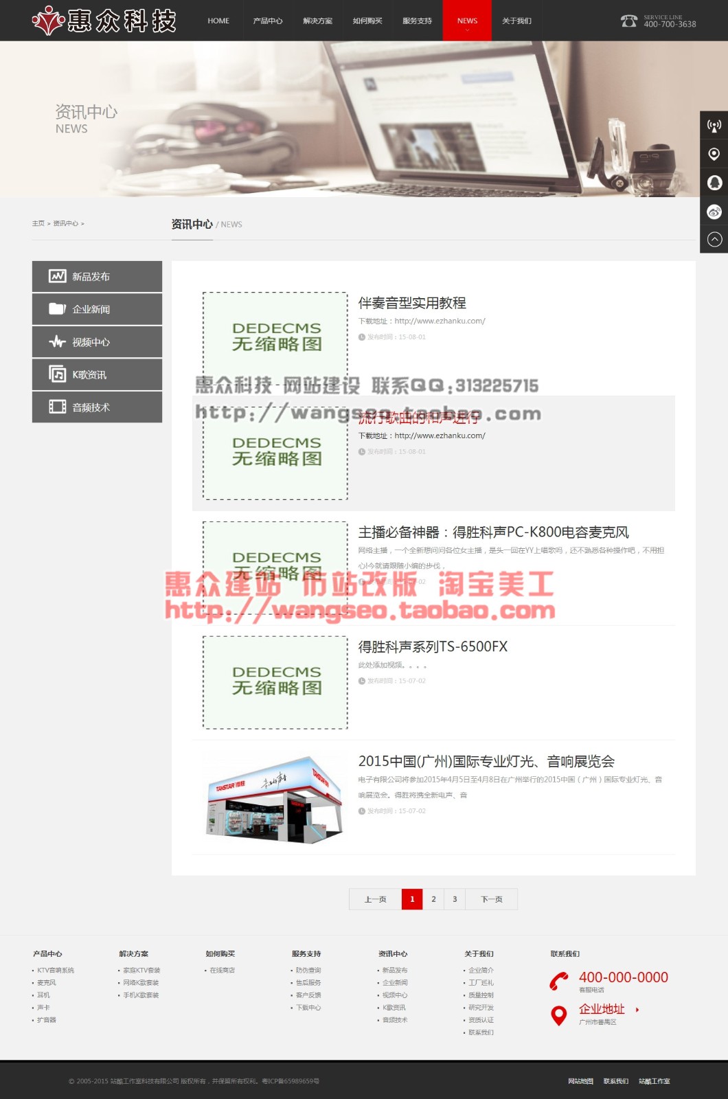This screenshot has width=728, height=1099.
Task: Click the red map pin icon by 企业地址
Action: (559, 1015)
